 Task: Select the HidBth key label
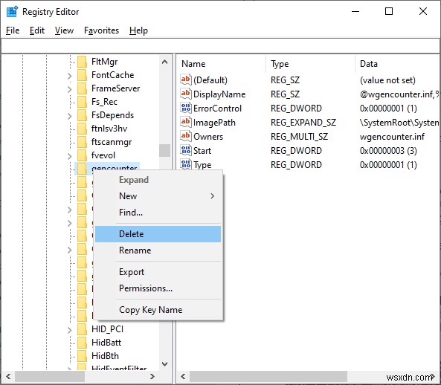click(x=105, y=356)
